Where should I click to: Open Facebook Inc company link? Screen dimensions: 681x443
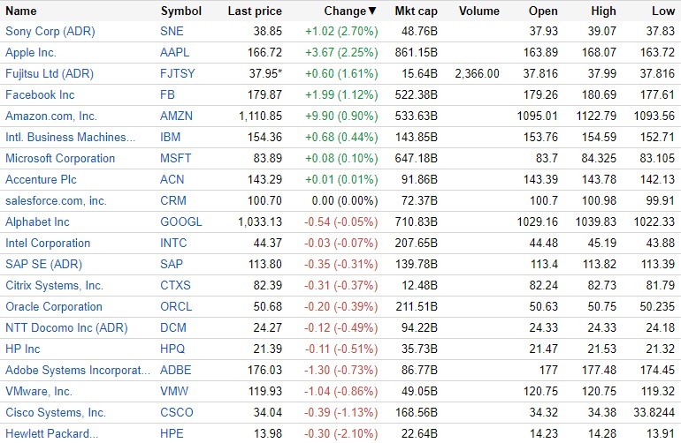[x=40, y=94]
